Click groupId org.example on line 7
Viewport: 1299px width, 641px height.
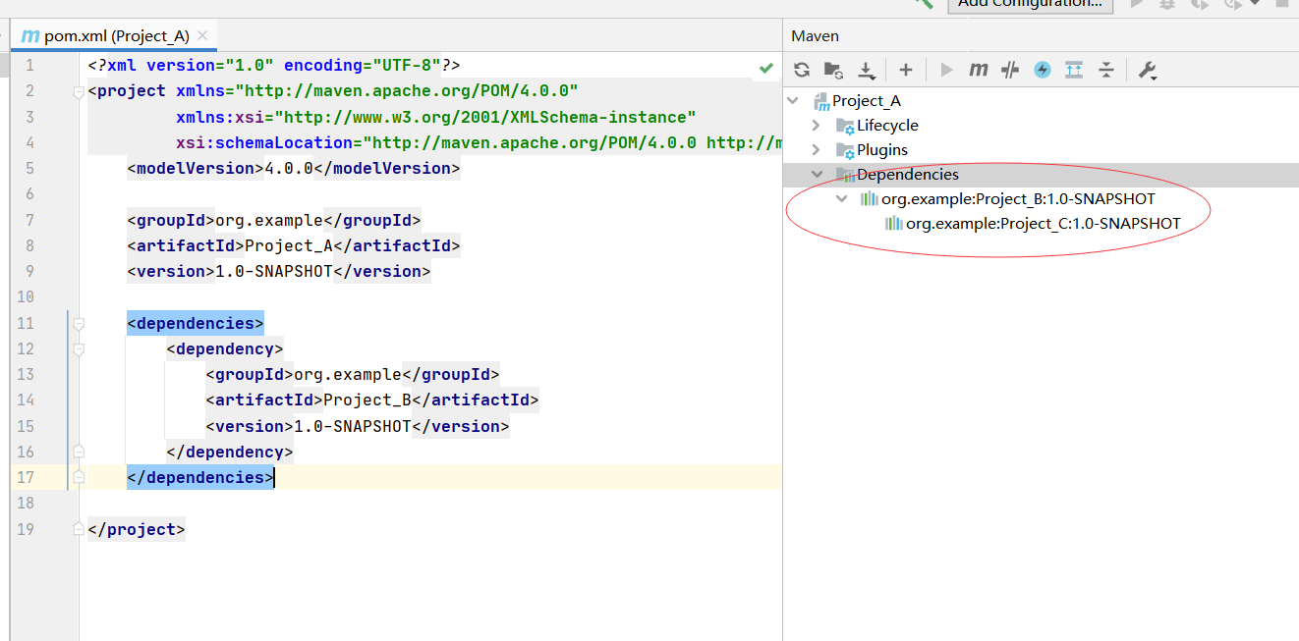[274, 220]
